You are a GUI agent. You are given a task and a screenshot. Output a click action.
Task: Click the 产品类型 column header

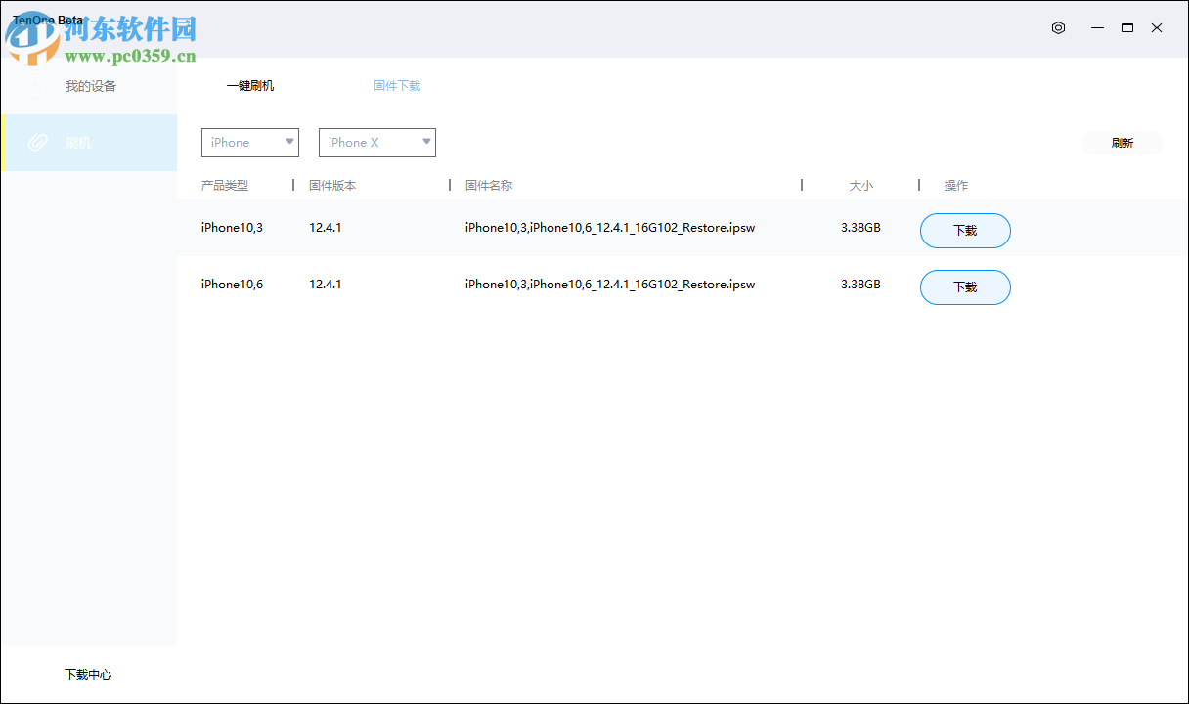[x=225, y=185]
